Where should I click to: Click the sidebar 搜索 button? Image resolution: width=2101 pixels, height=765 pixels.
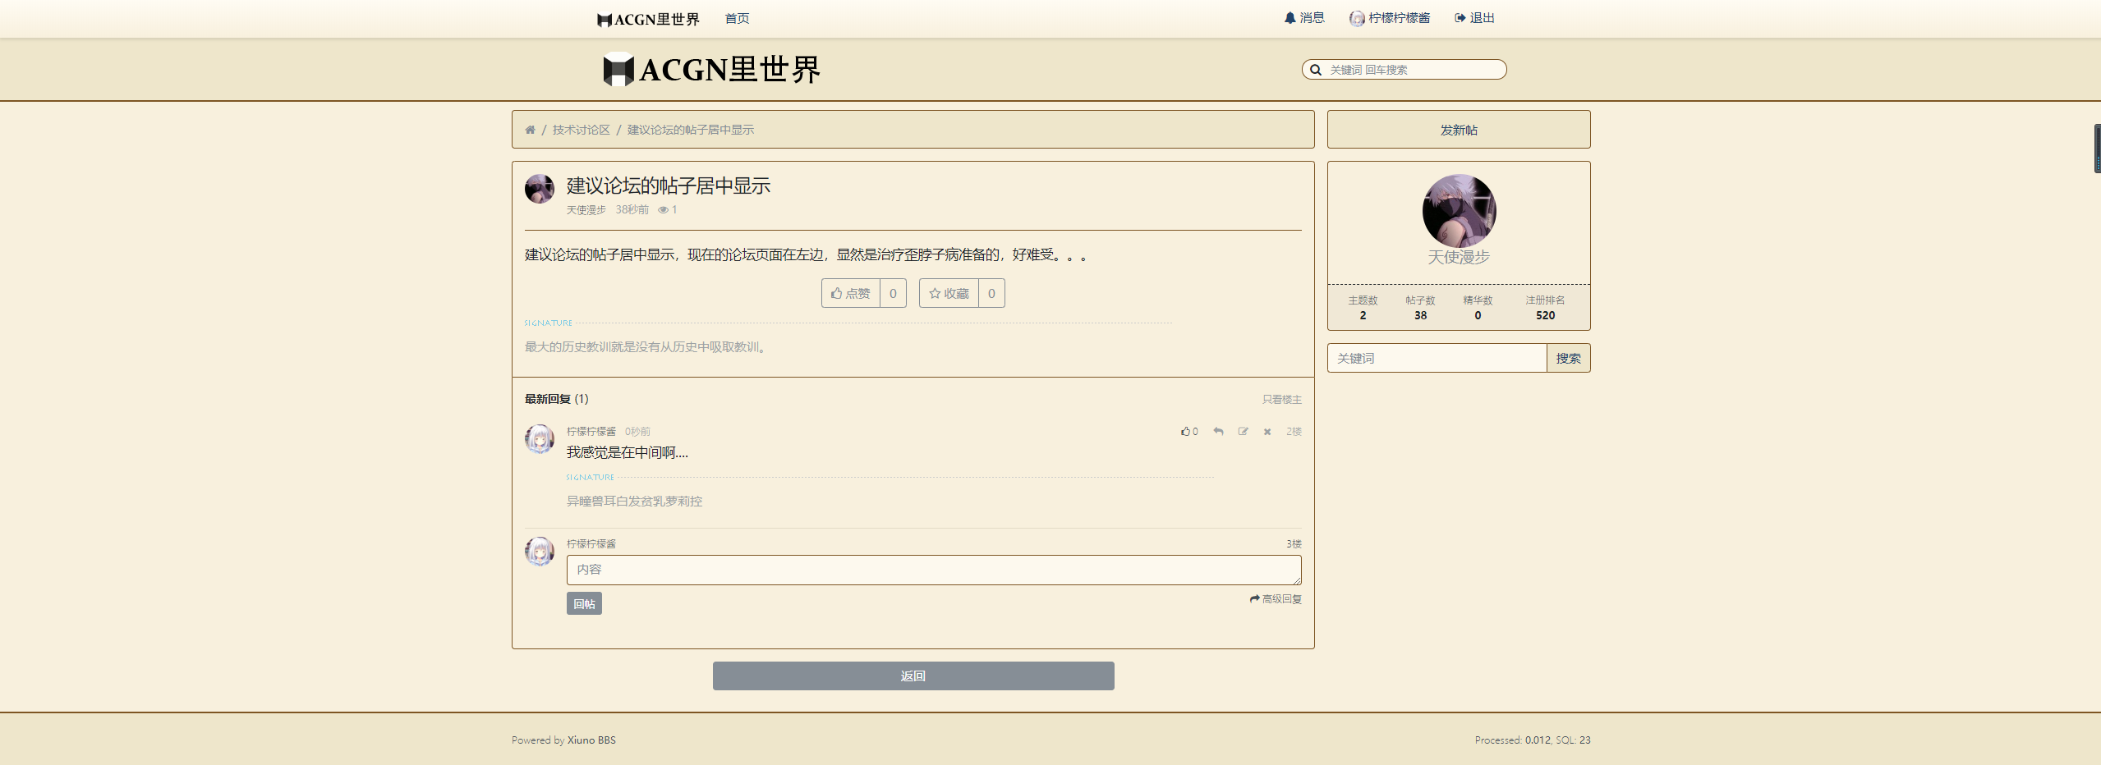click(1569, 359)
